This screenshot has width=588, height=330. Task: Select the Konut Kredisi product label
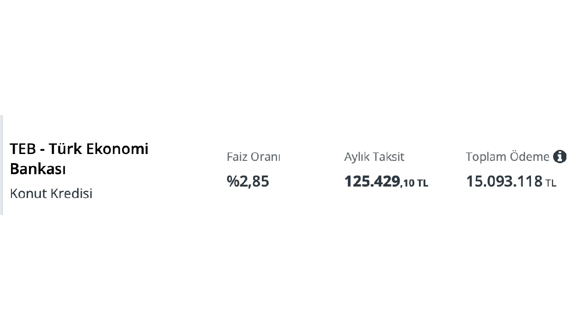[51, 193]
